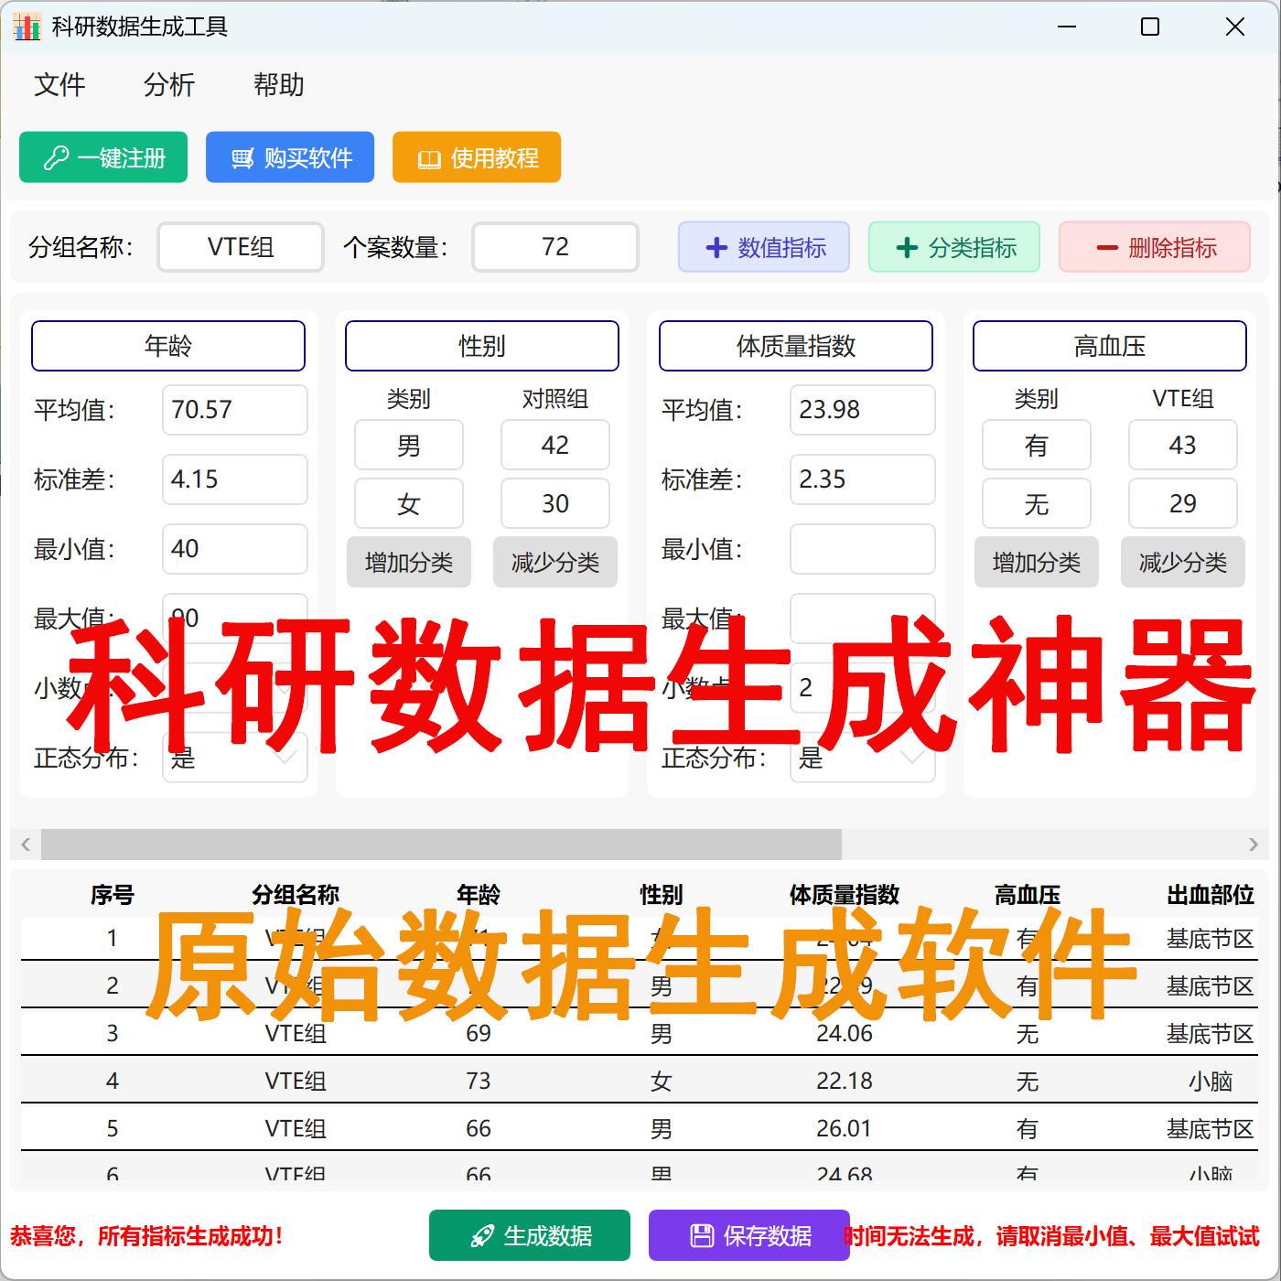Click the 年龄 最小值 field 40
Viewport: 1281px width, 1281px height.
click(235, 549)
